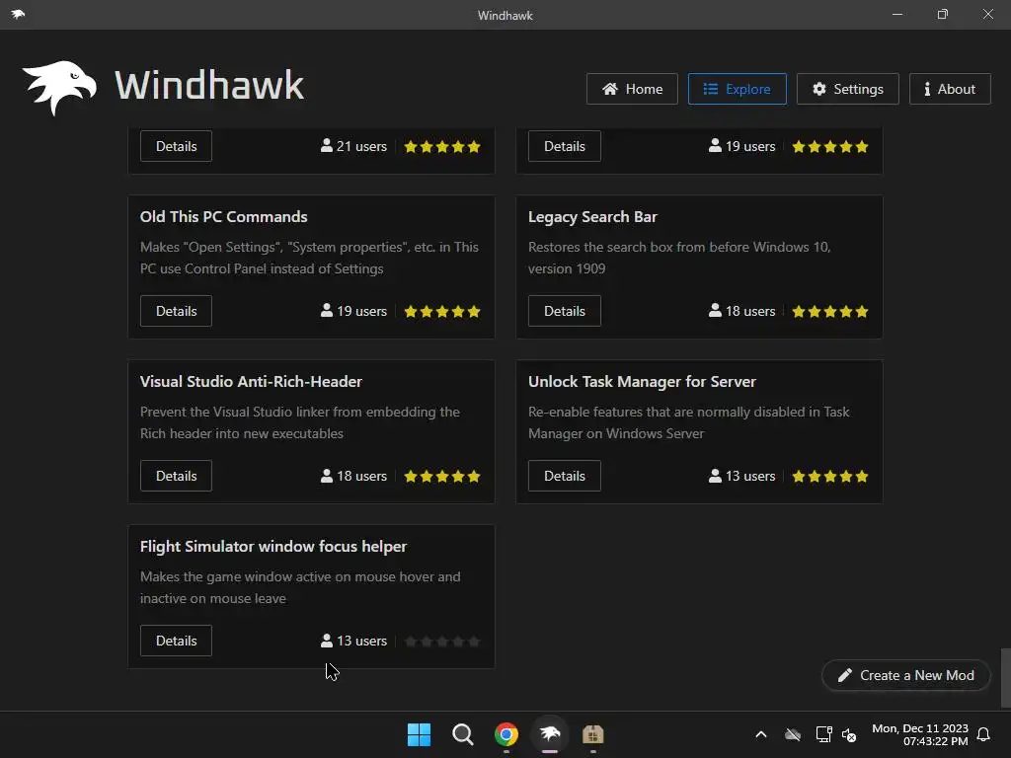The image size is (1011, 758).
Task: Click the Windhawk taskbar icon
Action: click(x=550, y=734)
